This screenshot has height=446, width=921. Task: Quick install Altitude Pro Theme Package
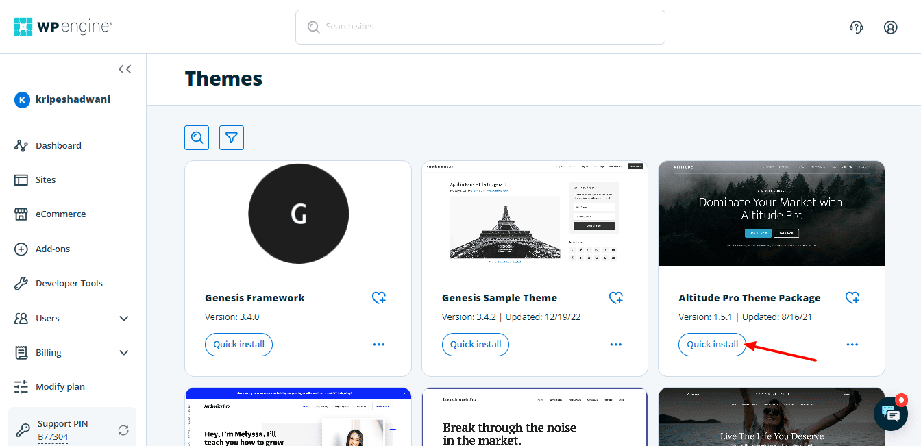coord(712,345)
